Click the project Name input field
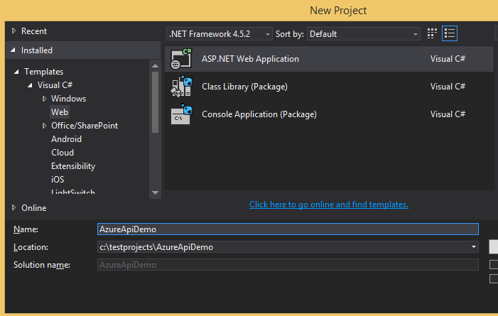498x316 pixels. (288, 229)
